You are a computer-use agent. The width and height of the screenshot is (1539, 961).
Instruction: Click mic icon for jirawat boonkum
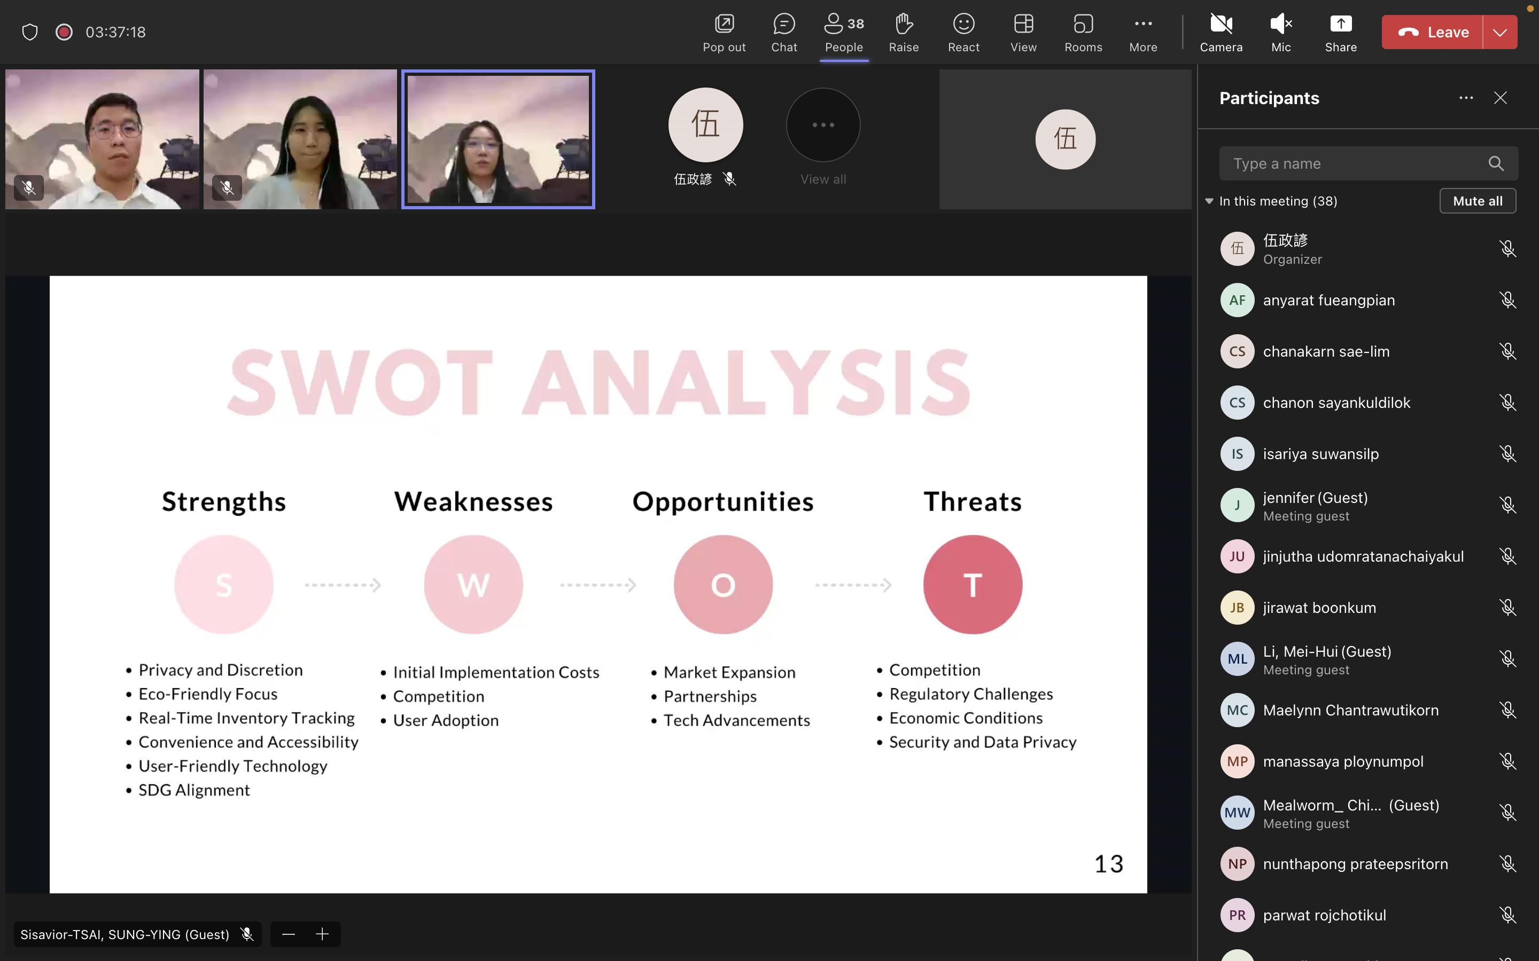click(x=1507, y=608)
